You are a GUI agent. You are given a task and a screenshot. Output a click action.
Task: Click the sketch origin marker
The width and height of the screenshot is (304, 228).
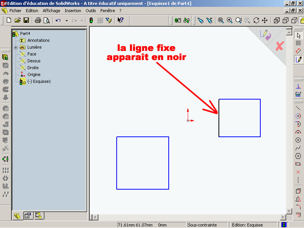(188, 120)
